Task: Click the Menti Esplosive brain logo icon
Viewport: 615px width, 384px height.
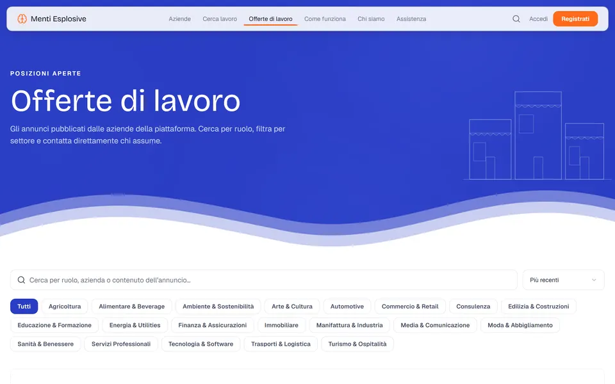Action: pyautogui.click(x=22, y=19)
